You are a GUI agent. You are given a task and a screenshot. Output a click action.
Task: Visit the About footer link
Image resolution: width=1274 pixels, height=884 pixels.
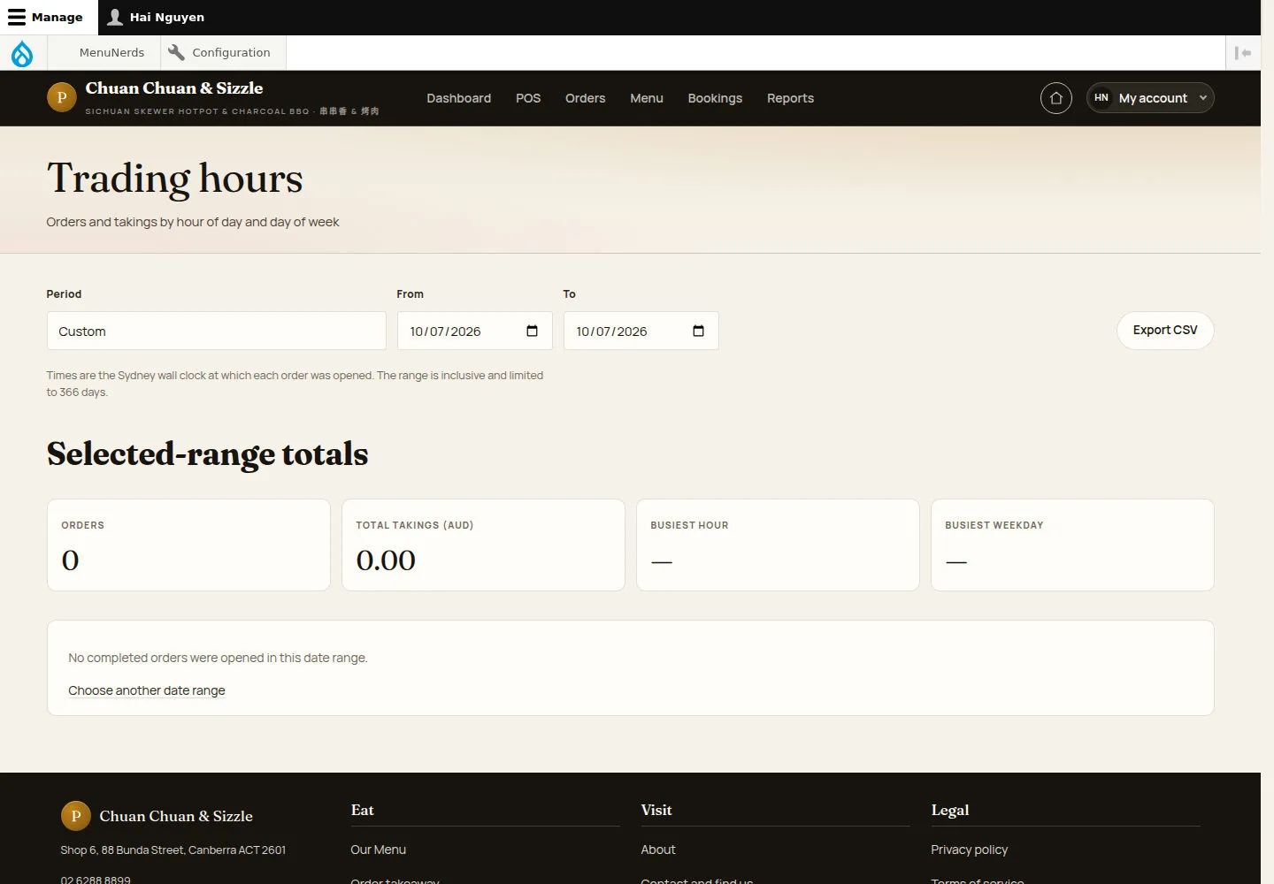(x=658, y=850)
